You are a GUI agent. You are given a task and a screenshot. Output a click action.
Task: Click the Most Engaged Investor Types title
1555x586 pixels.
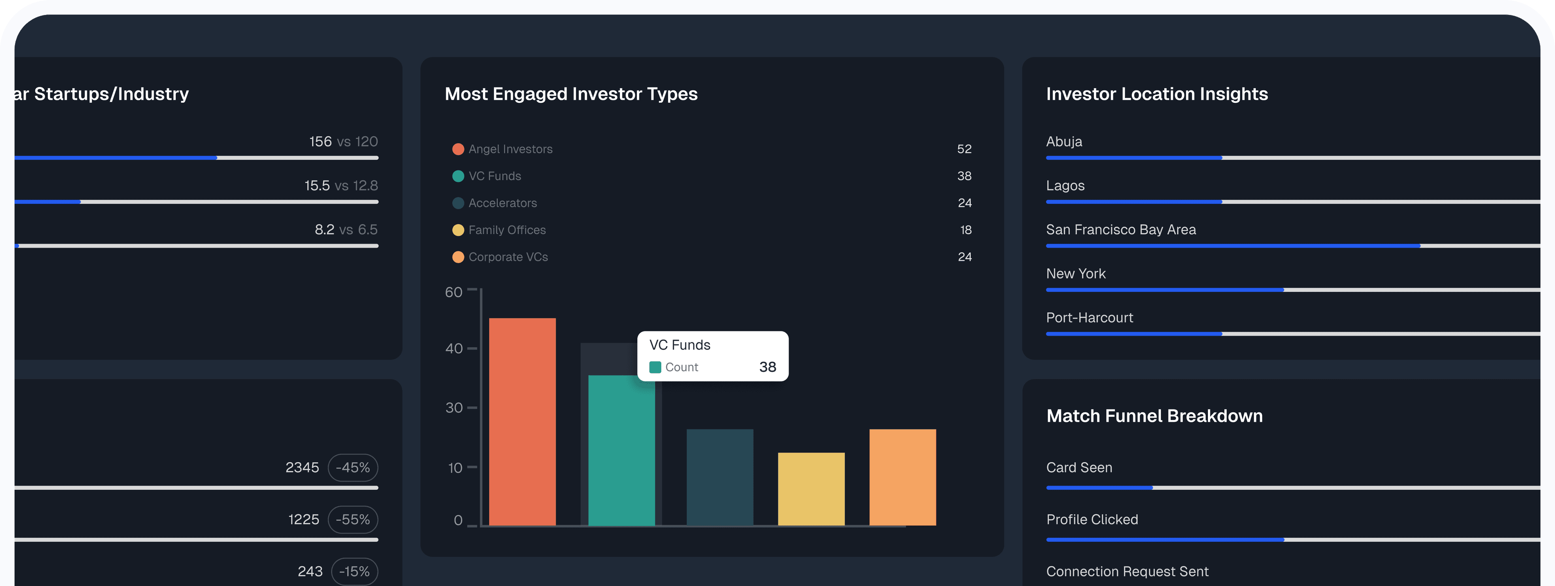click(571, 94)
